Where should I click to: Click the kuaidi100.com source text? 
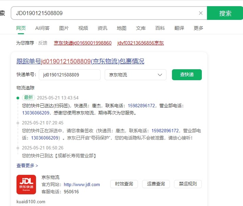coord(31,202)
